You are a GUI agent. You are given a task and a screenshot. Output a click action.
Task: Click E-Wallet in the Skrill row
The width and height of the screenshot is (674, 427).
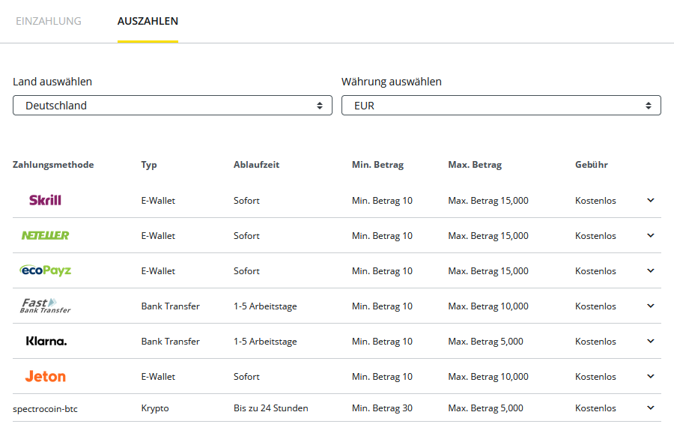[158, 200]
